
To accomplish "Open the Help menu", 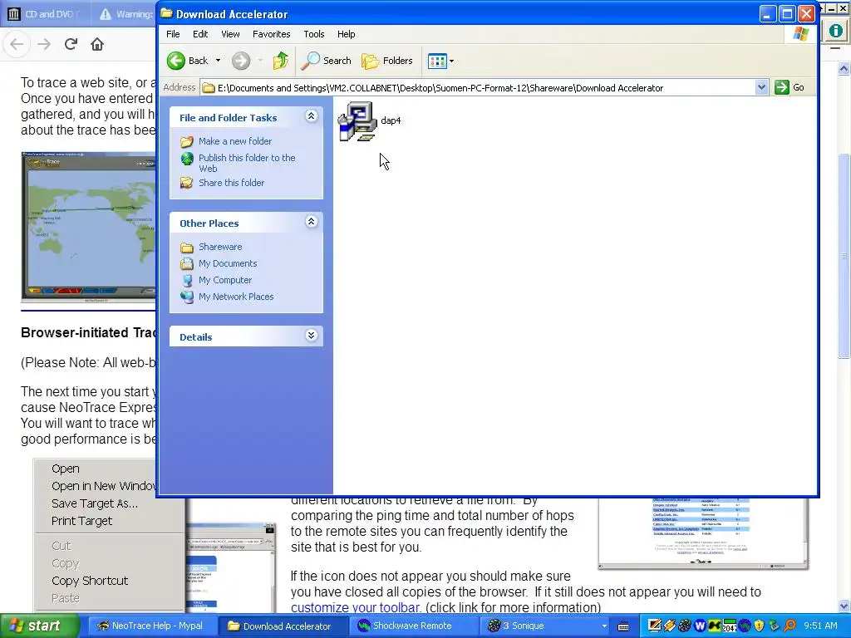I will tap(347, 34).
